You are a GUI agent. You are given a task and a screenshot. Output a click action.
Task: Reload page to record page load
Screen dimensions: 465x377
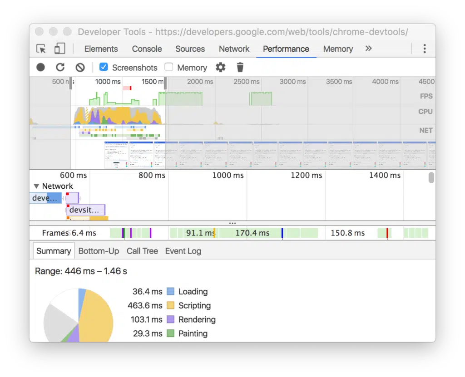click(60, 67)
